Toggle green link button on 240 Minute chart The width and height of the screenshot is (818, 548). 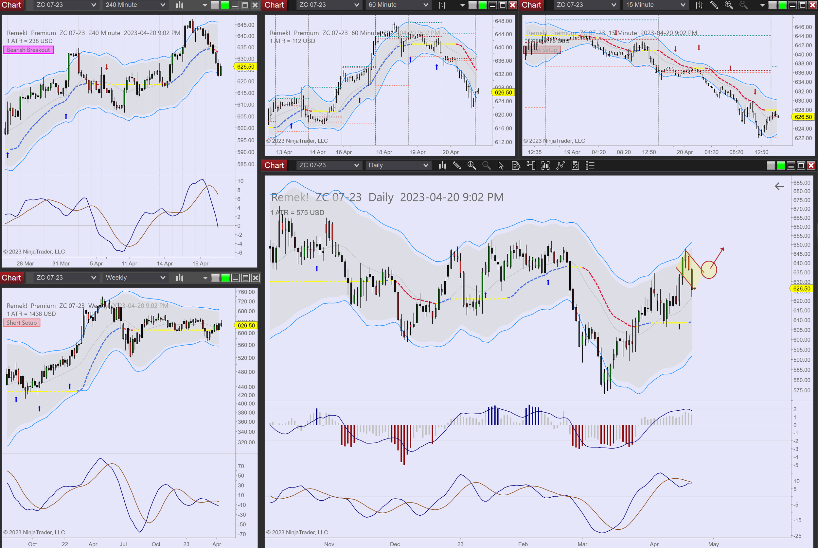(225, 5)
